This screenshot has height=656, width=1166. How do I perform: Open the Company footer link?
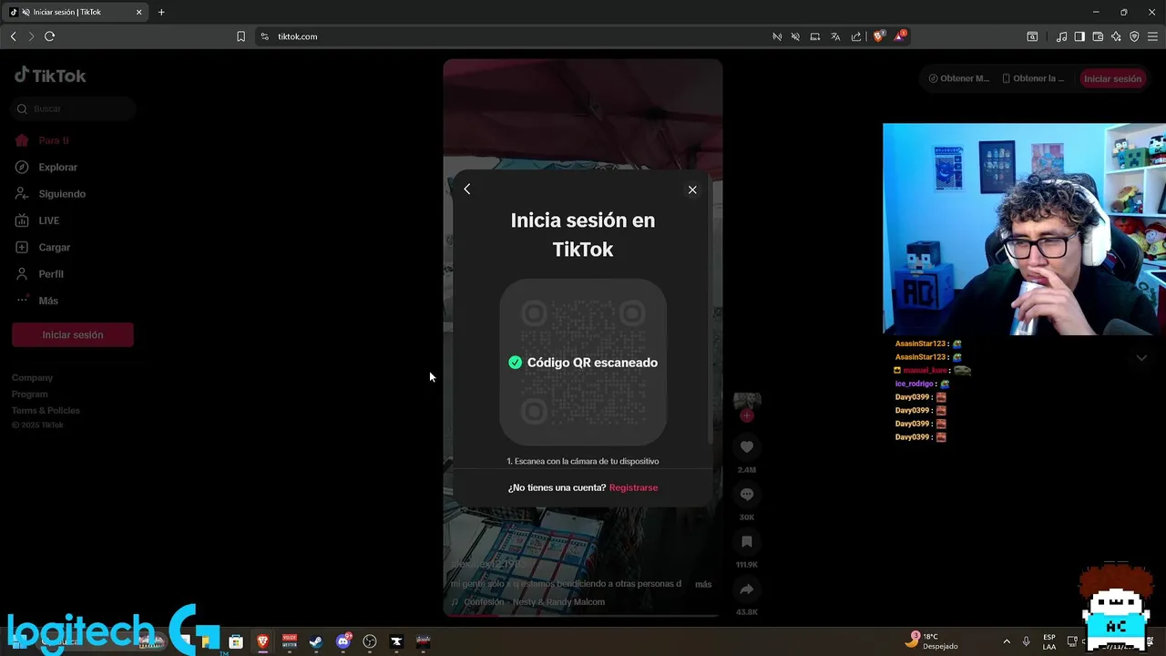pyautogui.click(x=32, y=377)
